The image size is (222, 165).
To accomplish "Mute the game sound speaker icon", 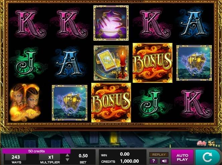I will click(x=164, y=161).
